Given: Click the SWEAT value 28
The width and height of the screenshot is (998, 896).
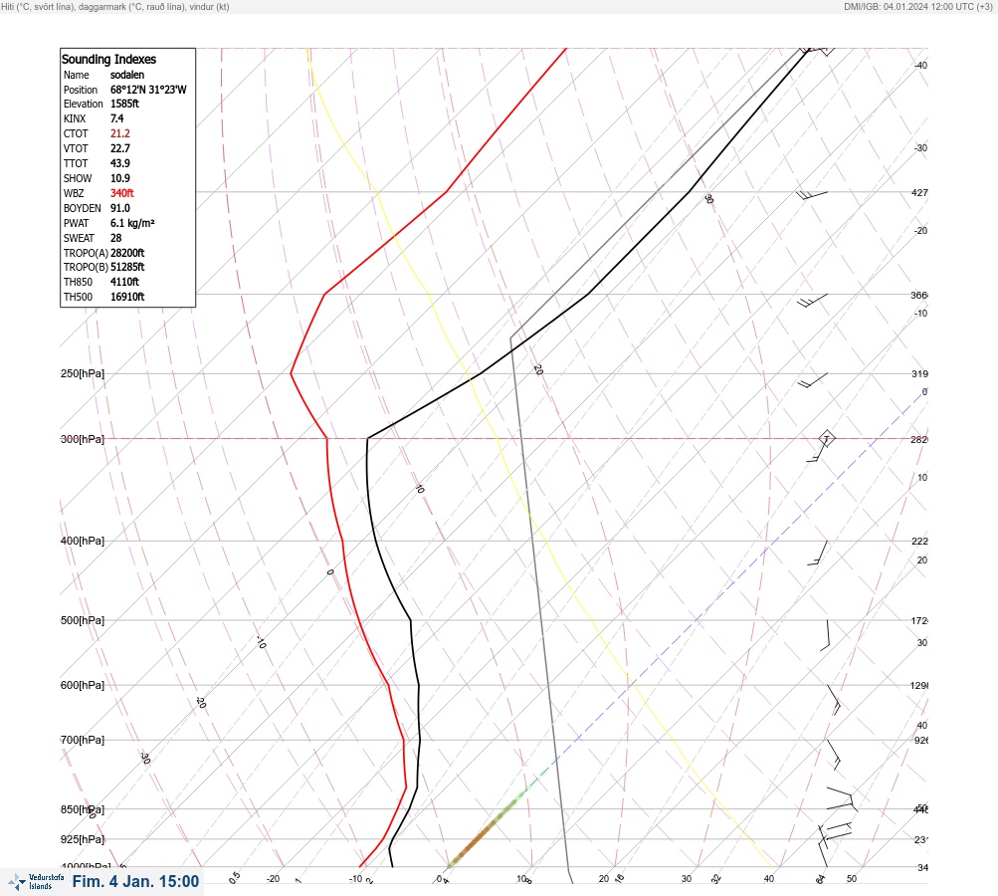Looking at the screenshot, I should pyautogui.click(x=115, y=238).
